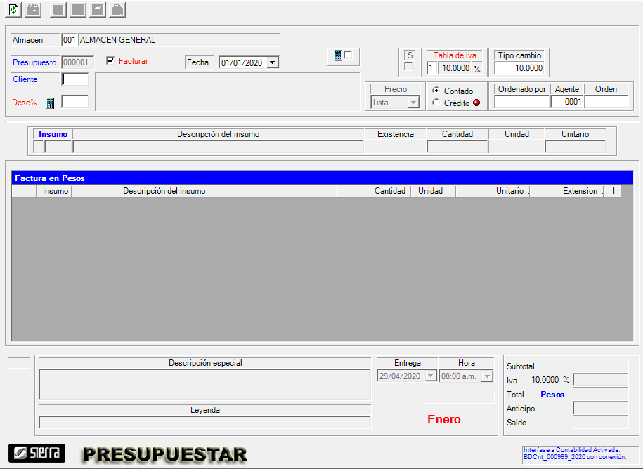
Task: Expand the Precio Lista dropdown
Action: [x=413, y=103]
